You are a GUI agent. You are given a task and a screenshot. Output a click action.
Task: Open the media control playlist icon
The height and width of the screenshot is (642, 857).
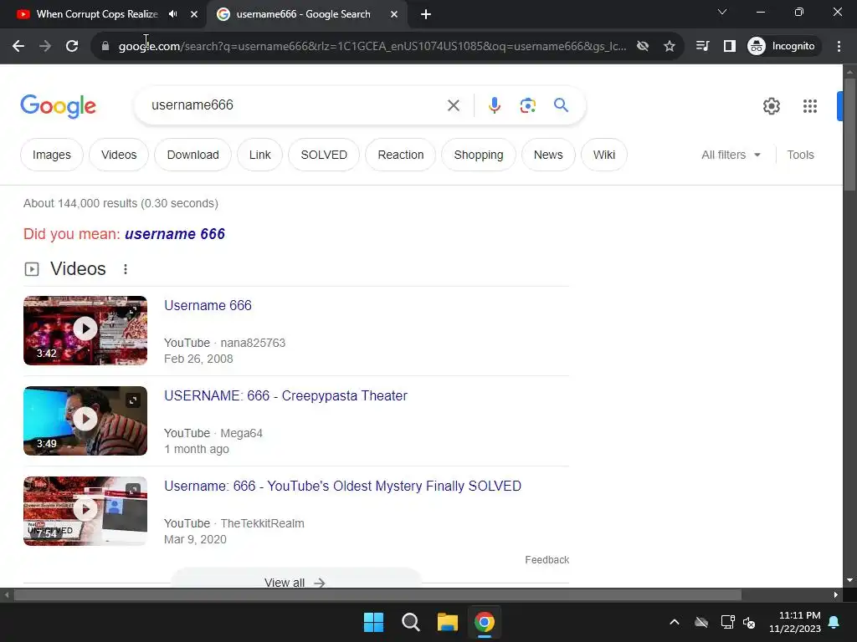(703, 47)
